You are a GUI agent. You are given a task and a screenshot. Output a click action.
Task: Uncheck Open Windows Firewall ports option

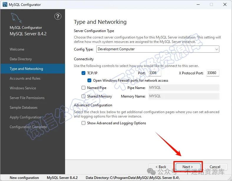pyautogui.click(x=89, y=80)
